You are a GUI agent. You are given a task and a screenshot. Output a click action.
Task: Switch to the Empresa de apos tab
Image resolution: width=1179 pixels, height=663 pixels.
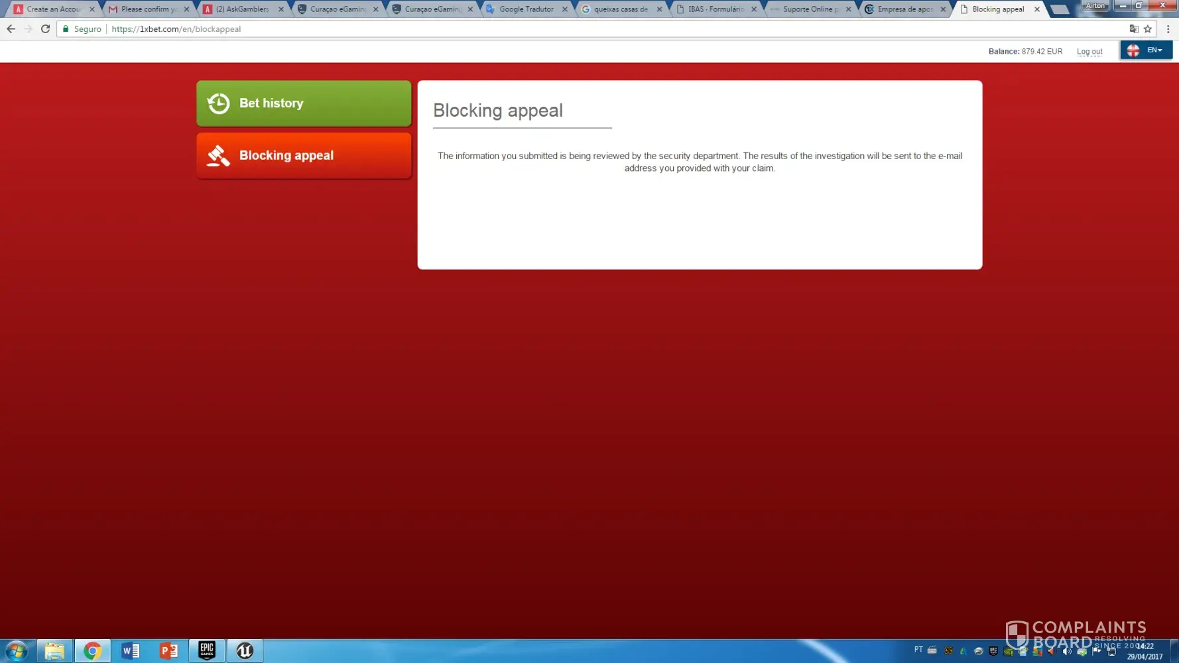[904, 9]
